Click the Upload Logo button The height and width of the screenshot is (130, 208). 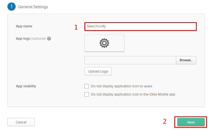98,71
